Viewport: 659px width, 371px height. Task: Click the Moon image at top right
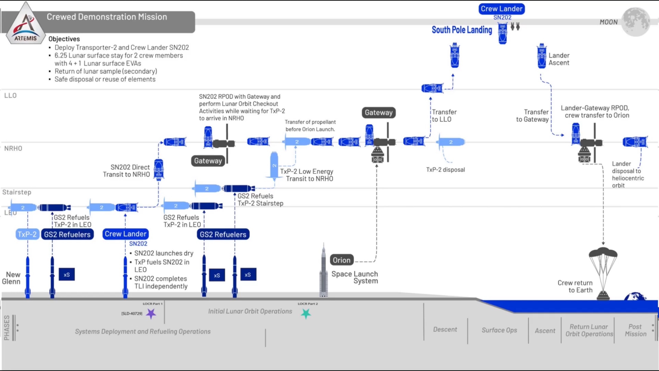[x=636, y=22]
